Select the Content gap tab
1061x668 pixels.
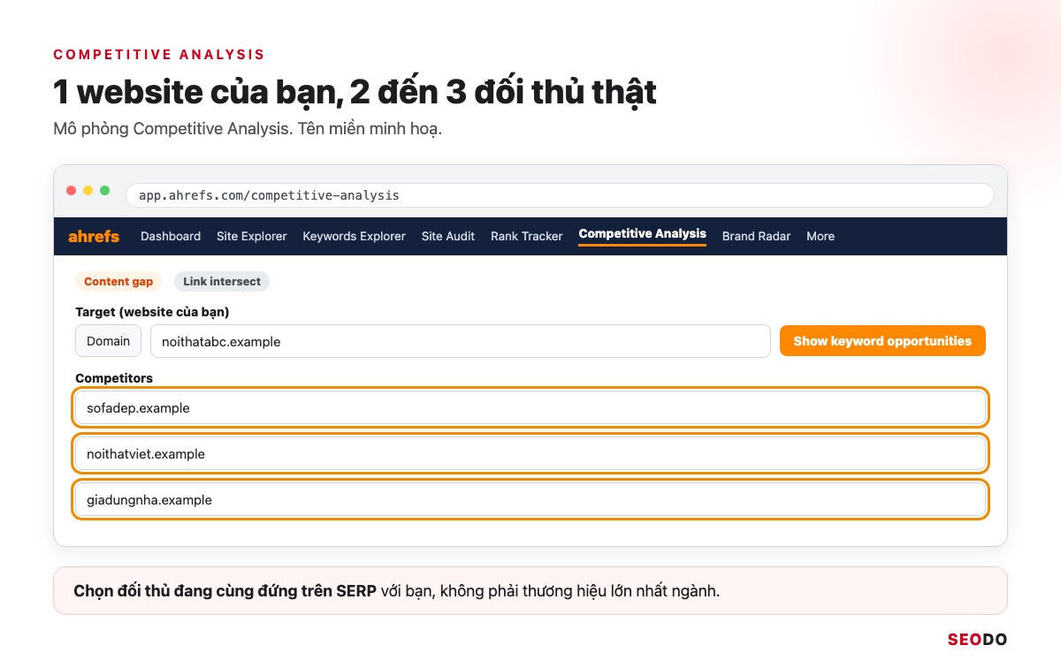[x=118, y=282]
